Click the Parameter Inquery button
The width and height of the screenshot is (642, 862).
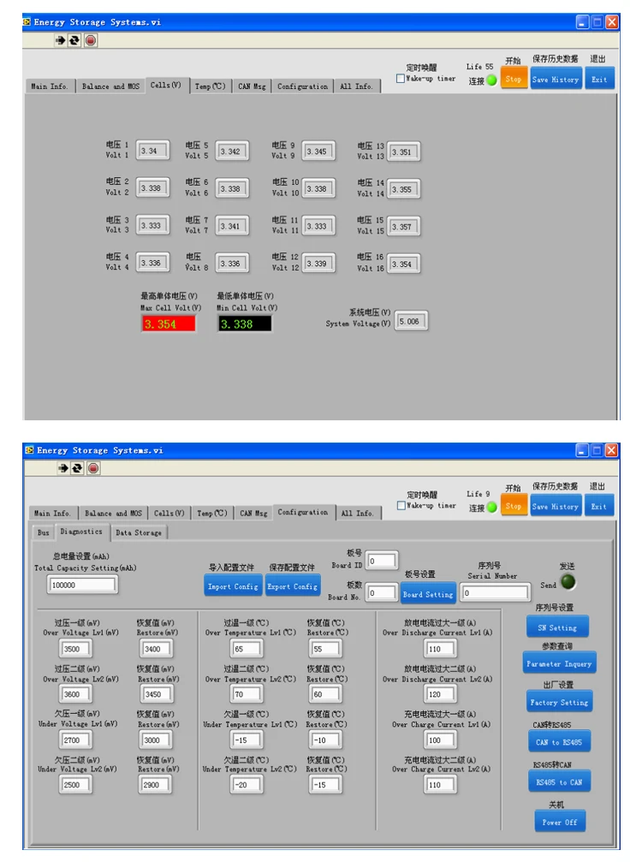559,663
